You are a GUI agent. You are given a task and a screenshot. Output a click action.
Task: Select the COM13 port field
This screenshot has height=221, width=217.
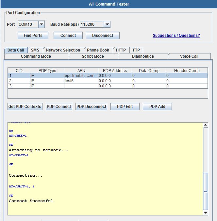pos(28,24)
